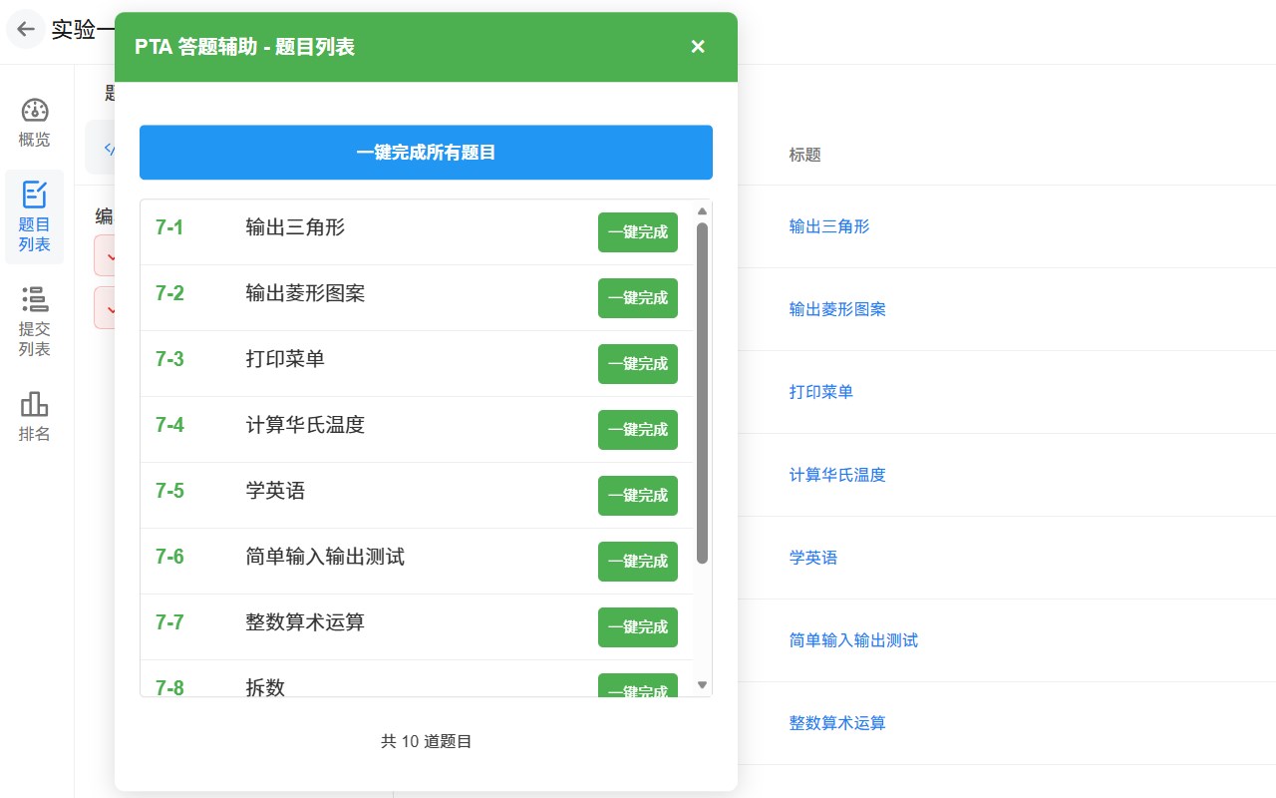The image size is (1276, 798).
Task: Click the 7-4 problem number in dialog
Action: point(169,425)
